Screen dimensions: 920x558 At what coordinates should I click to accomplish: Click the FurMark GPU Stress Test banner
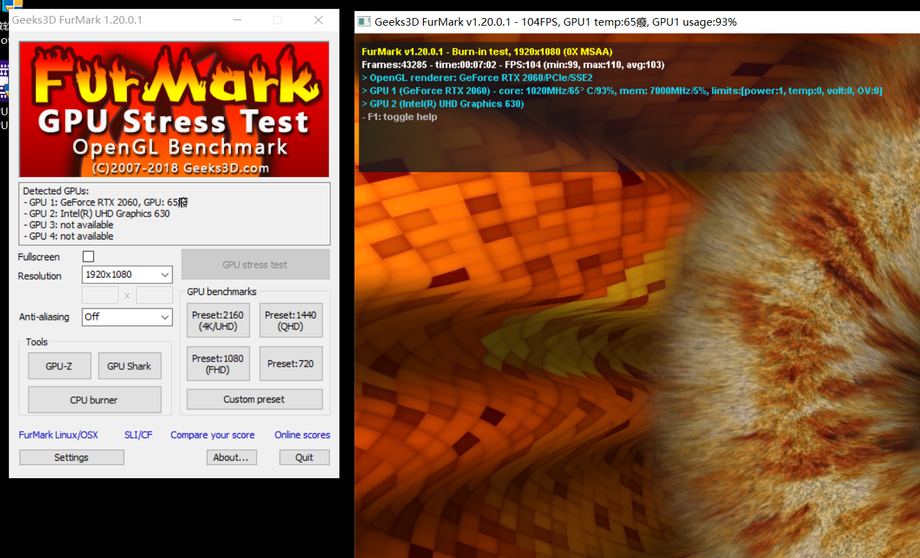(x=174, y=110)
